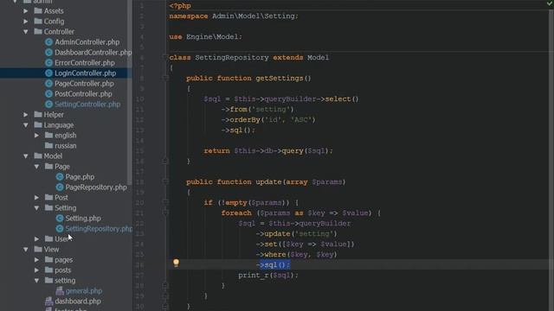This screenshot has width=554, height=311.
Task: Click the Page.php class icon
Action: click(x=60, y=176)
